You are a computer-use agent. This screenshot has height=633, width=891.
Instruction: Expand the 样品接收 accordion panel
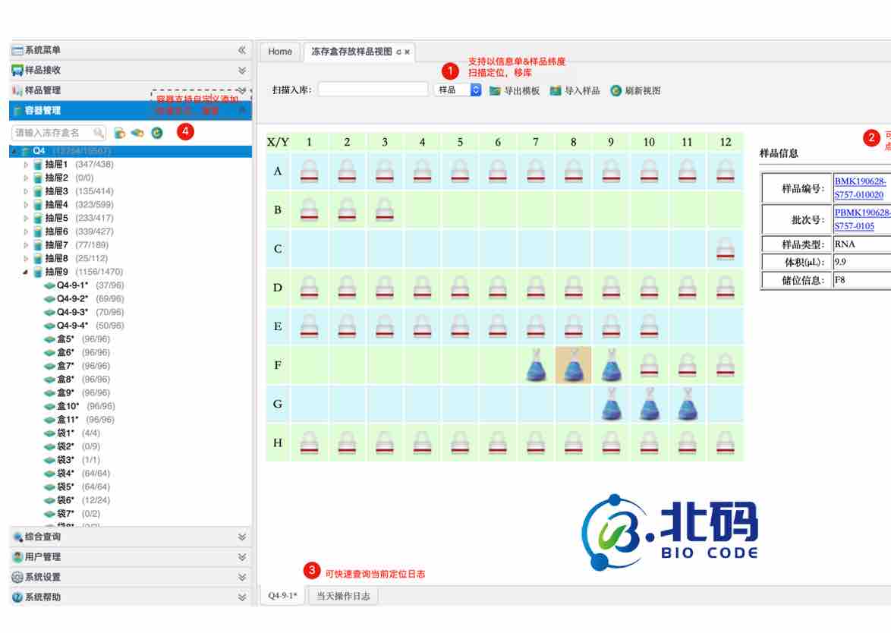click(242, 71)
